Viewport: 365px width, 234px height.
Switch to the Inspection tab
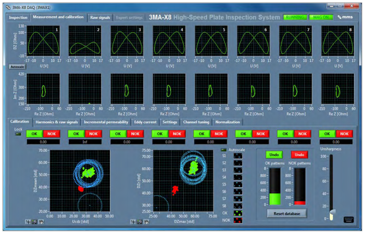coord(18,18)
